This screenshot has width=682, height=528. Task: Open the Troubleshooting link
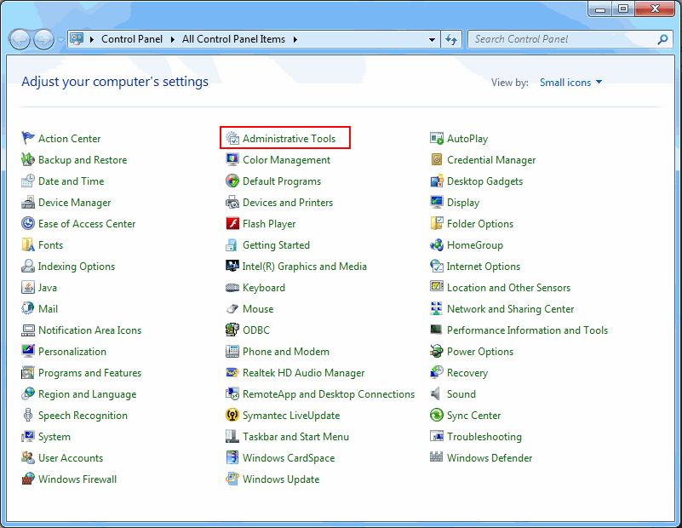coord(484,437)
